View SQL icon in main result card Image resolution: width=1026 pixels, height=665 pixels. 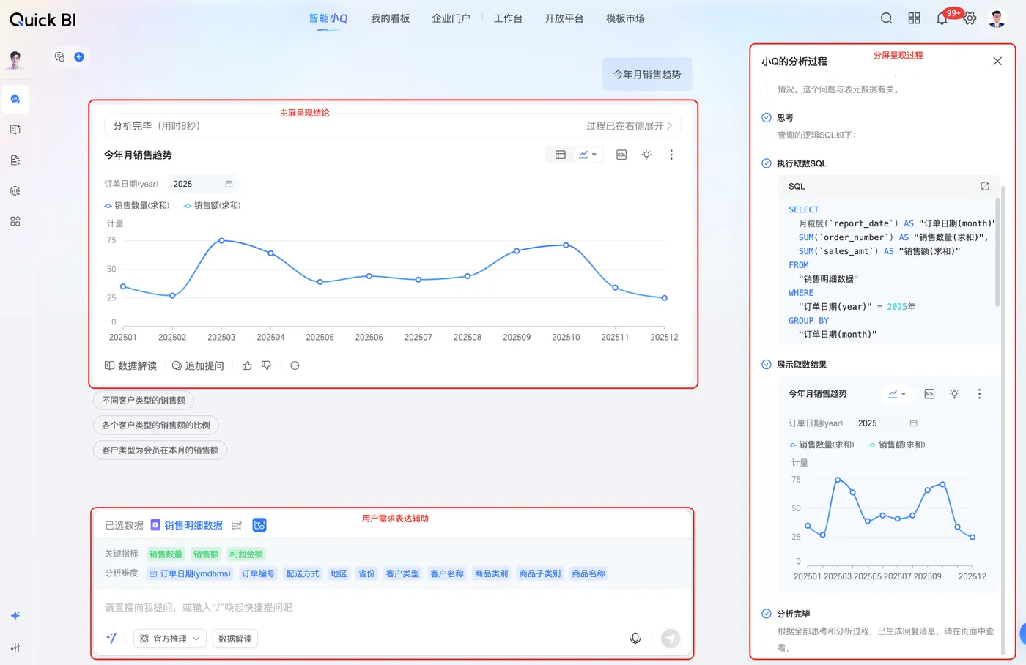(x=621, y=155)
